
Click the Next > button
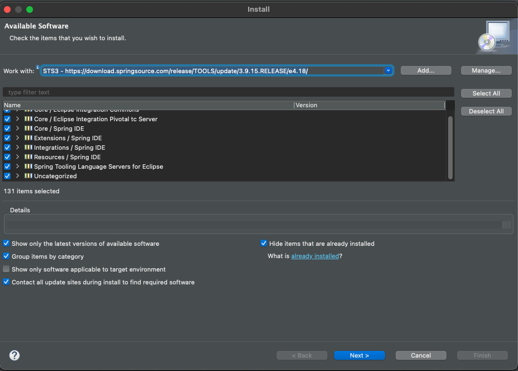click(359, 355)
